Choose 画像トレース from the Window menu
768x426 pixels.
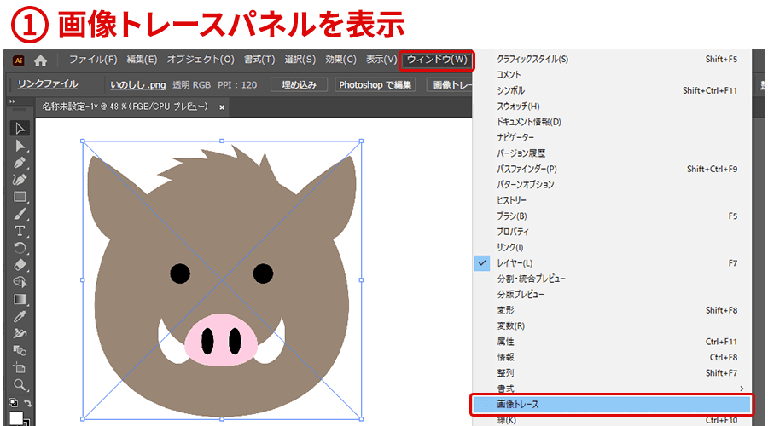tap(612, 405)
